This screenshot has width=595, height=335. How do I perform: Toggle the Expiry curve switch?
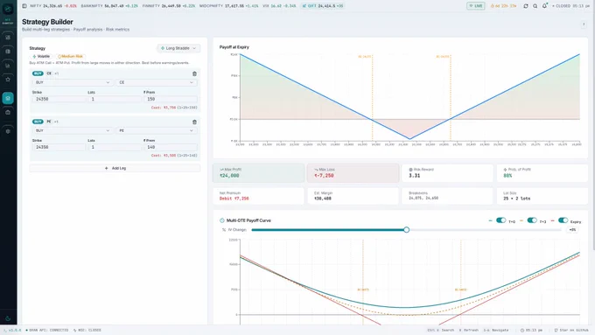563,220
